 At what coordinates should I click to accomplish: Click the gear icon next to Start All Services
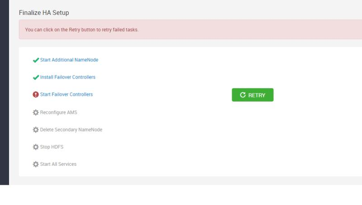click(36, 164)
